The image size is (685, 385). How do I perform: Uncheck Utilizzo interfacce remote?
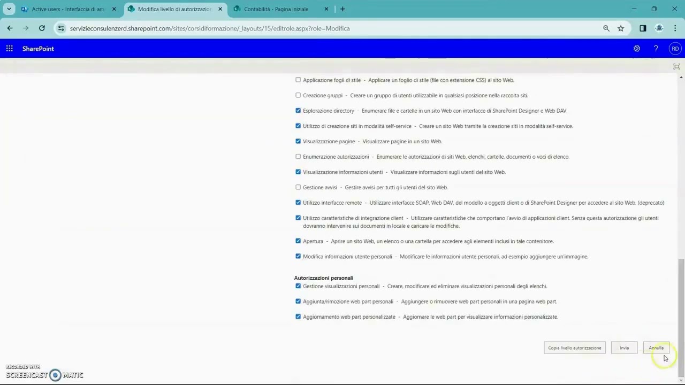298,203
